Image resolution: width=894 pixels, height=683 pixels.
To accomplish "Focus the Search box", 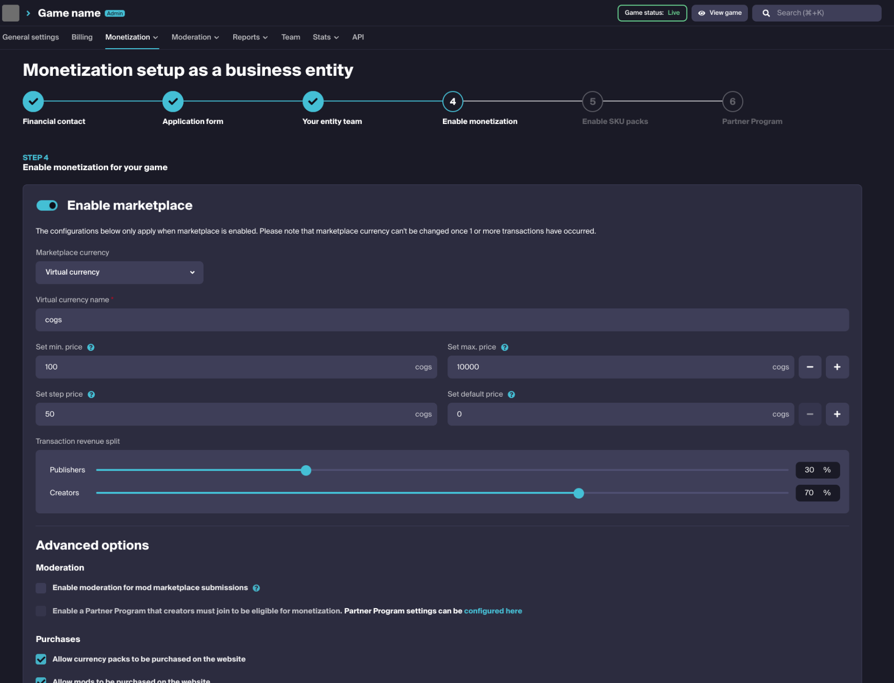I will pos(817,13).
